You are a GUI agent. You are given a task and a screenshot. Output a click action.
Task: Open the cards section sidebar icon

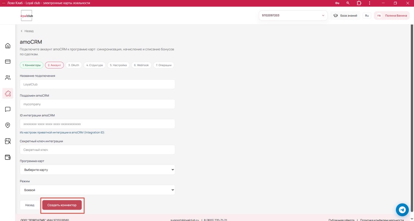point(8,61)
